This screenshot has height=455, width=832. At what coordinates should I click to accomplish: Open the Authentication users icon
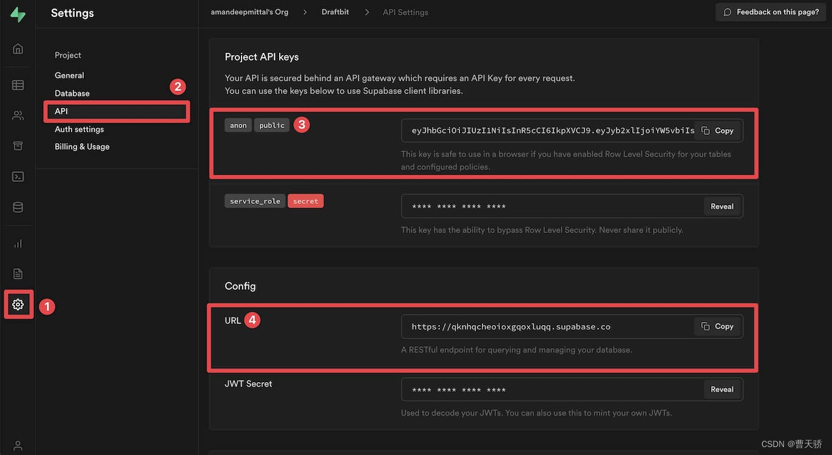[x=18, y=115]
